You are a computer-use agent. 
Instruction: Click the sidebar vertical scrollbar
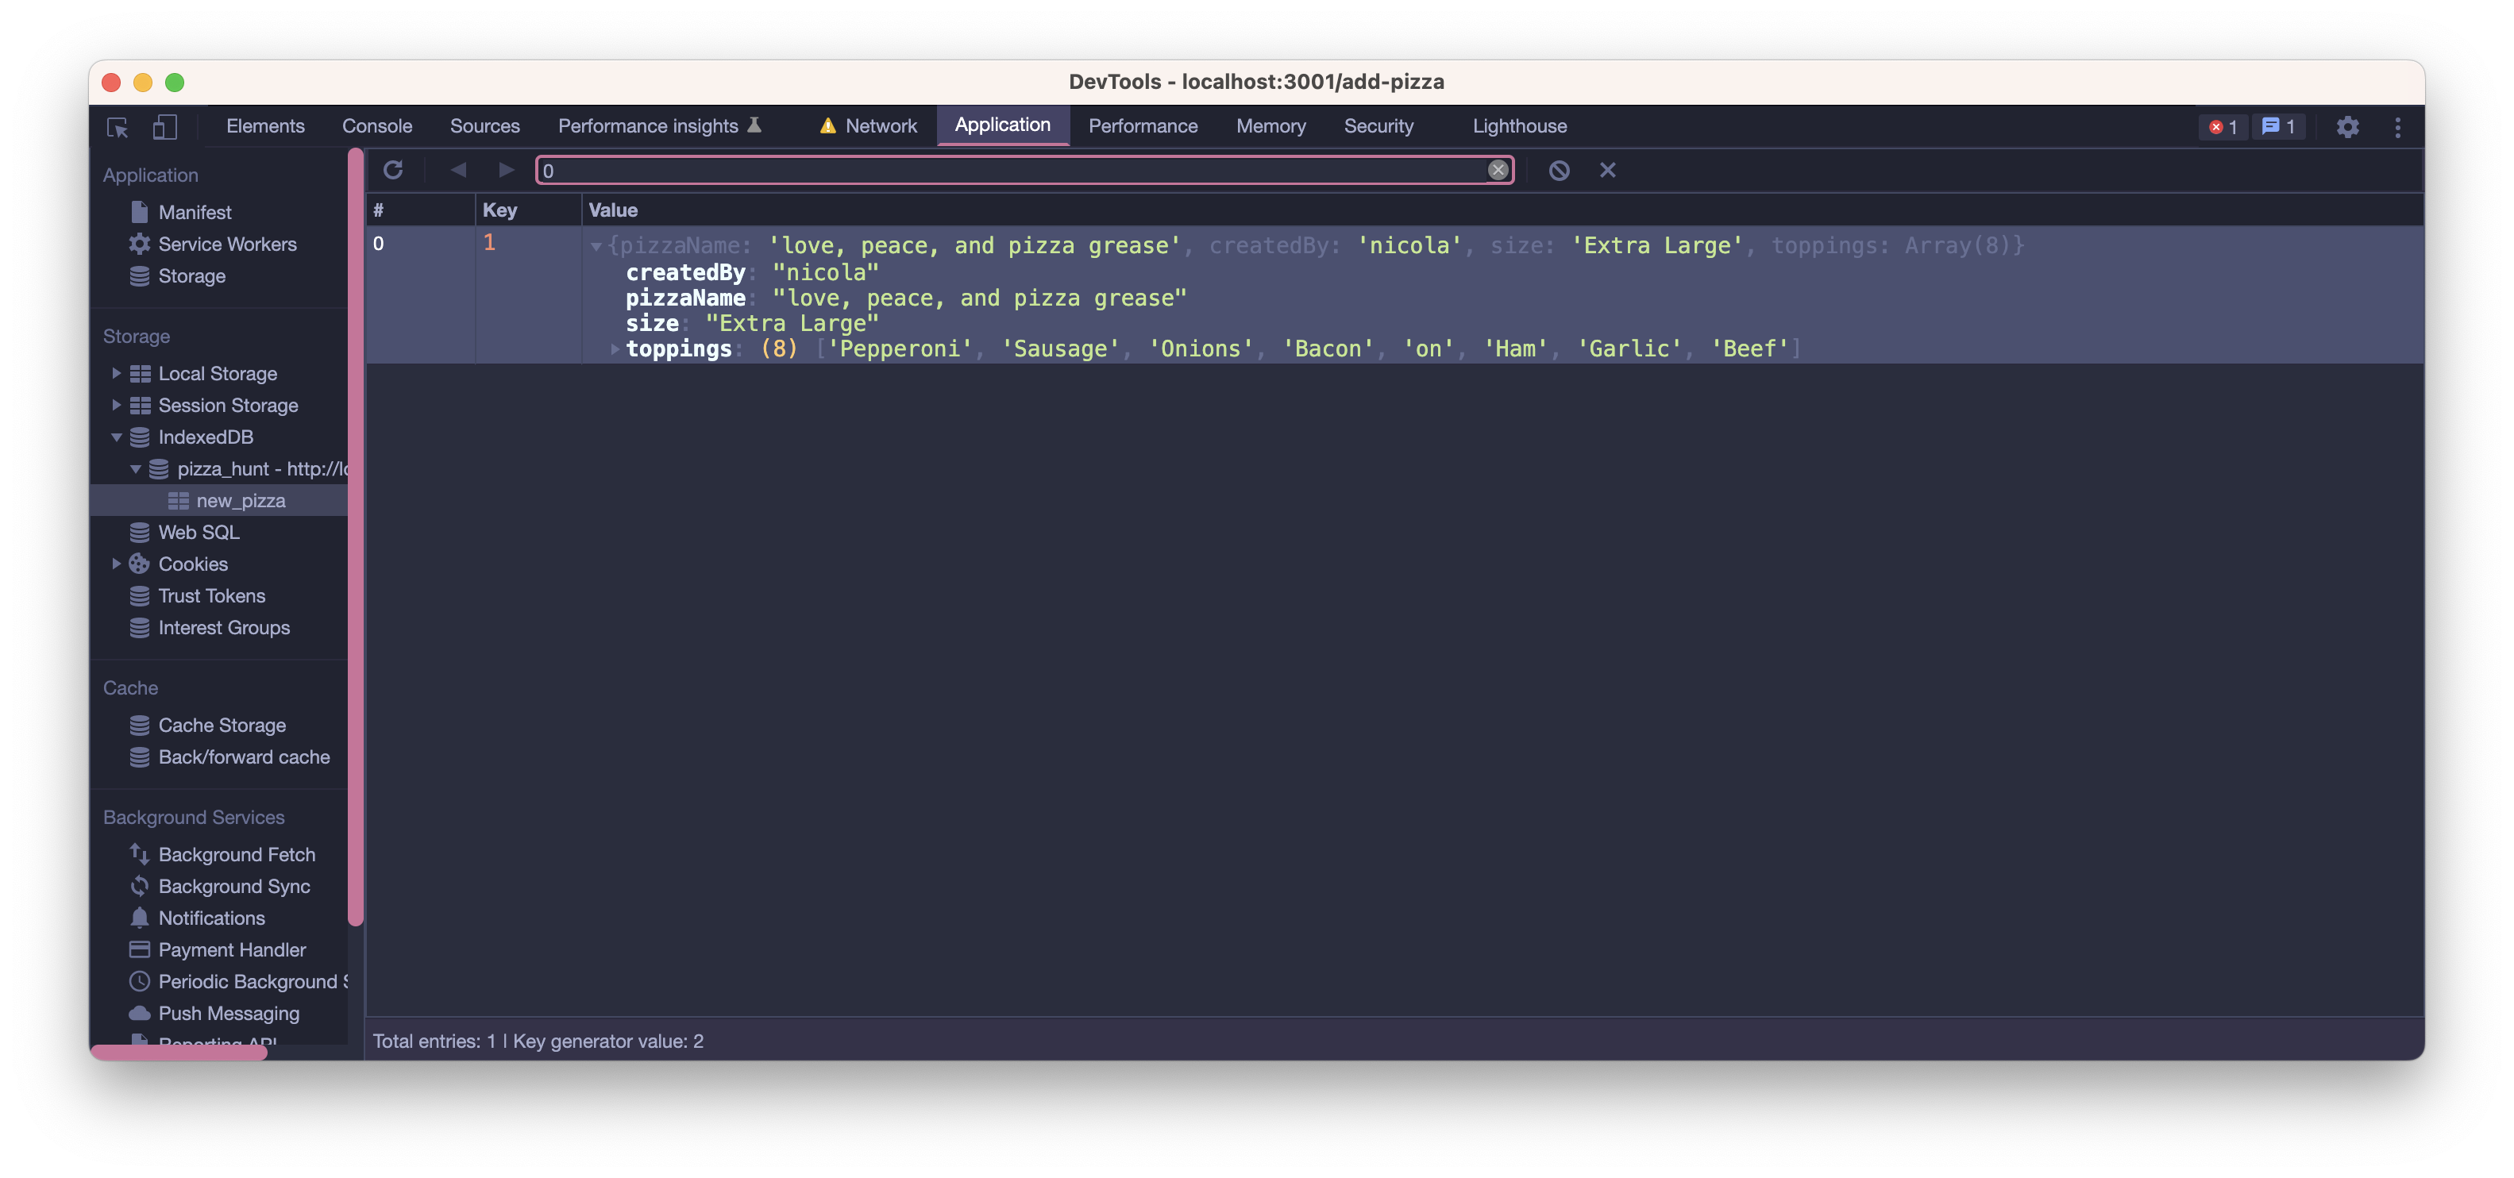355,537
